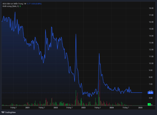Click the 10.00 price scale label

tap(151, 63)
